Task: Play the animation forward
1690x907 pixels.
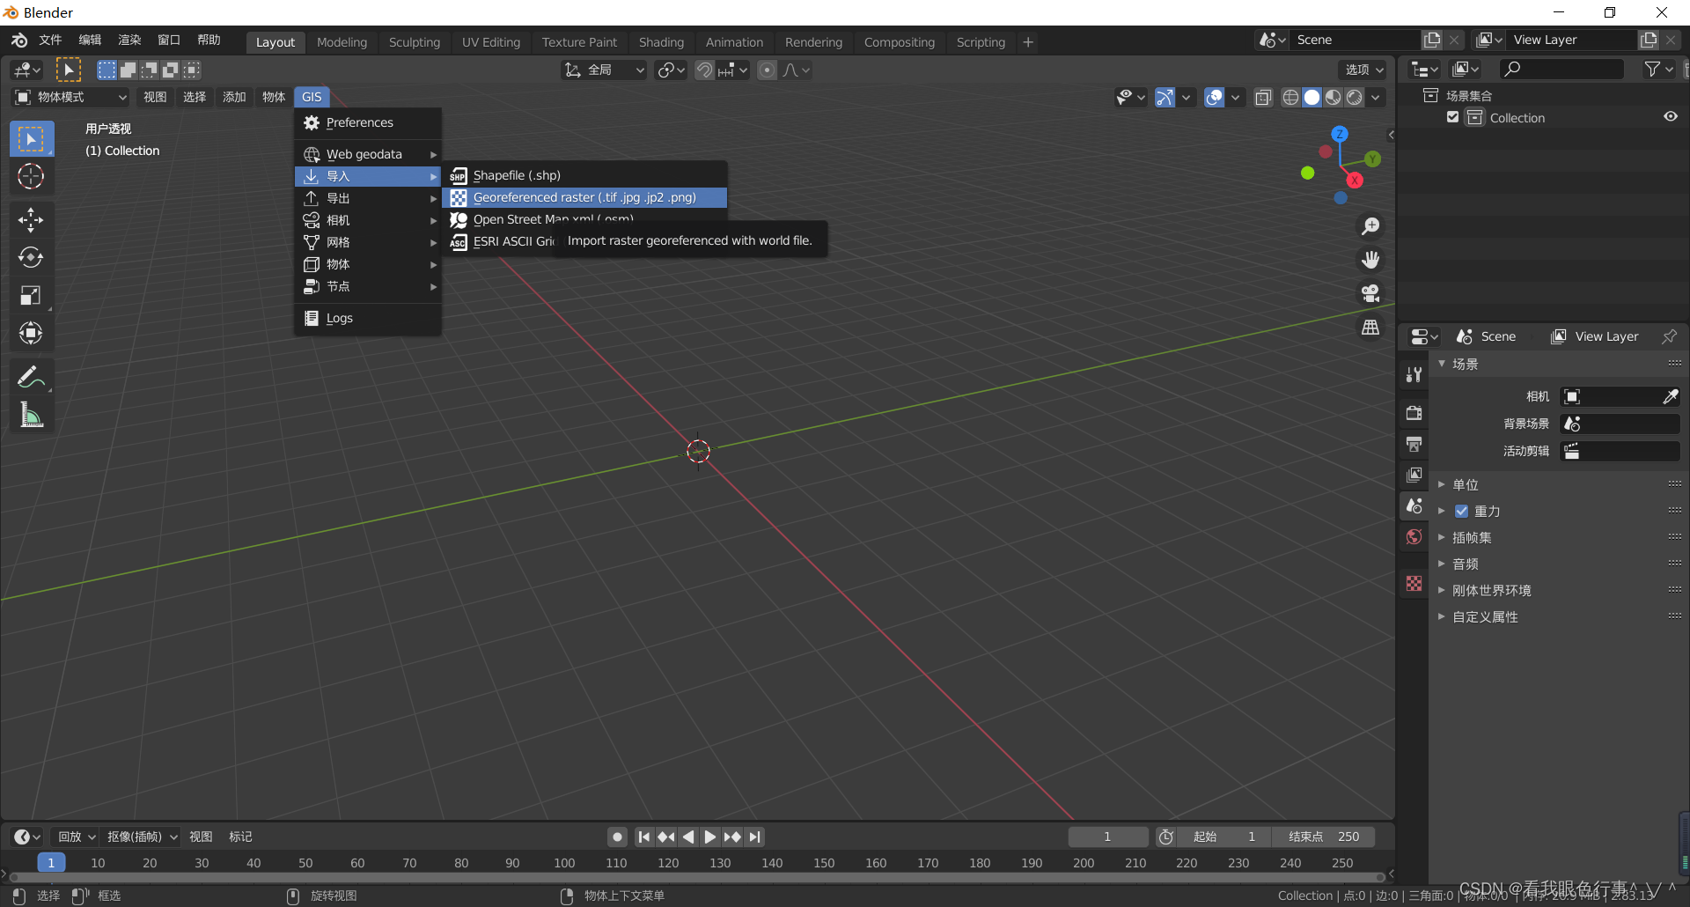Action: (709, 837)
